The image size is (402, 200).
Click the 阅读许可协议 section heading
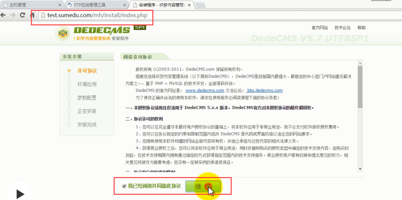138,57
